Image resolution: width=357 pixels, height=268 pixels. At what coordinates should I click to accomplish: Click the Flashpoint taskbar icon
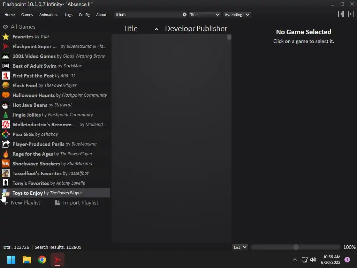coord(58,260)
